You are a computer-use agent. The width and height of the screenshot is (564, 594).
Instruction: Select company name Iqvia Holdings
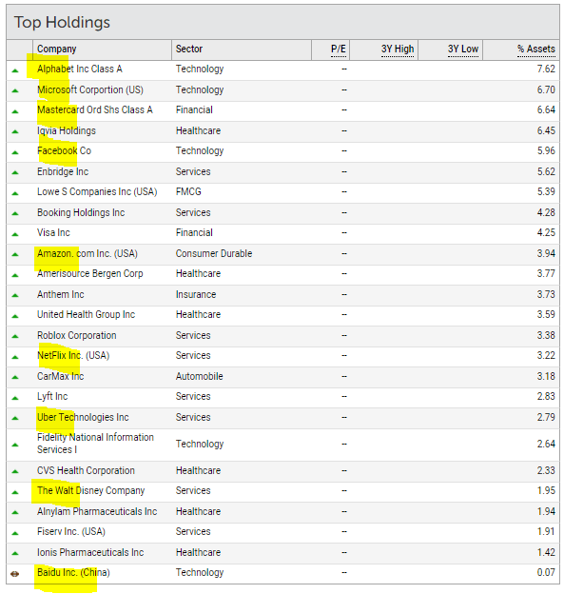pos(67,130)
